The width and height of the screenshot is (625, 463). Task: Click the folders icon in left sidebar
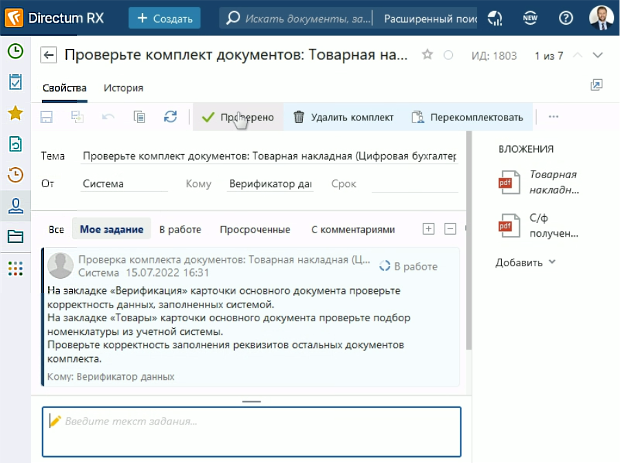15,237
